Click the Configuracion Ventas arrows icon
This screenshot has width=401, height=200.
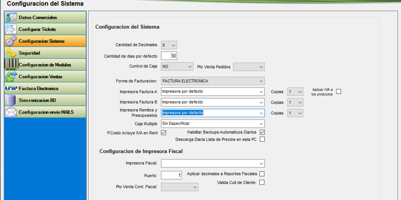(11, 76)
